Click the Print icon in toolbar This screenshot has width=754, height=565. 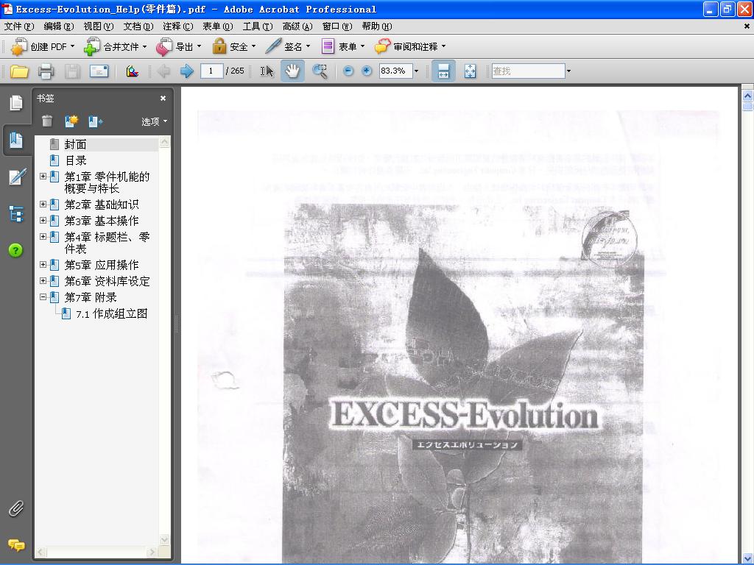click(x=46, y=71)
